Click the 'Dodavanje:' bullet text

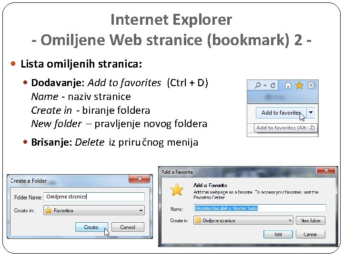pyautogui.click(x=58, y=83)
